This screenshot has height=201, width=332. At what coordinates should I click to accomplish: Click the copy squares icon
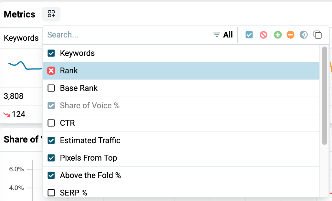[x=317, y=35]
